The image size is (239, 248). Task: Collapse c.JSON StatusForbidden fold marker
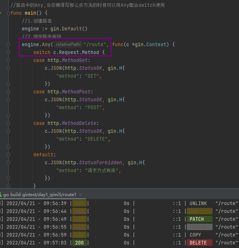(x=9, y=163)
